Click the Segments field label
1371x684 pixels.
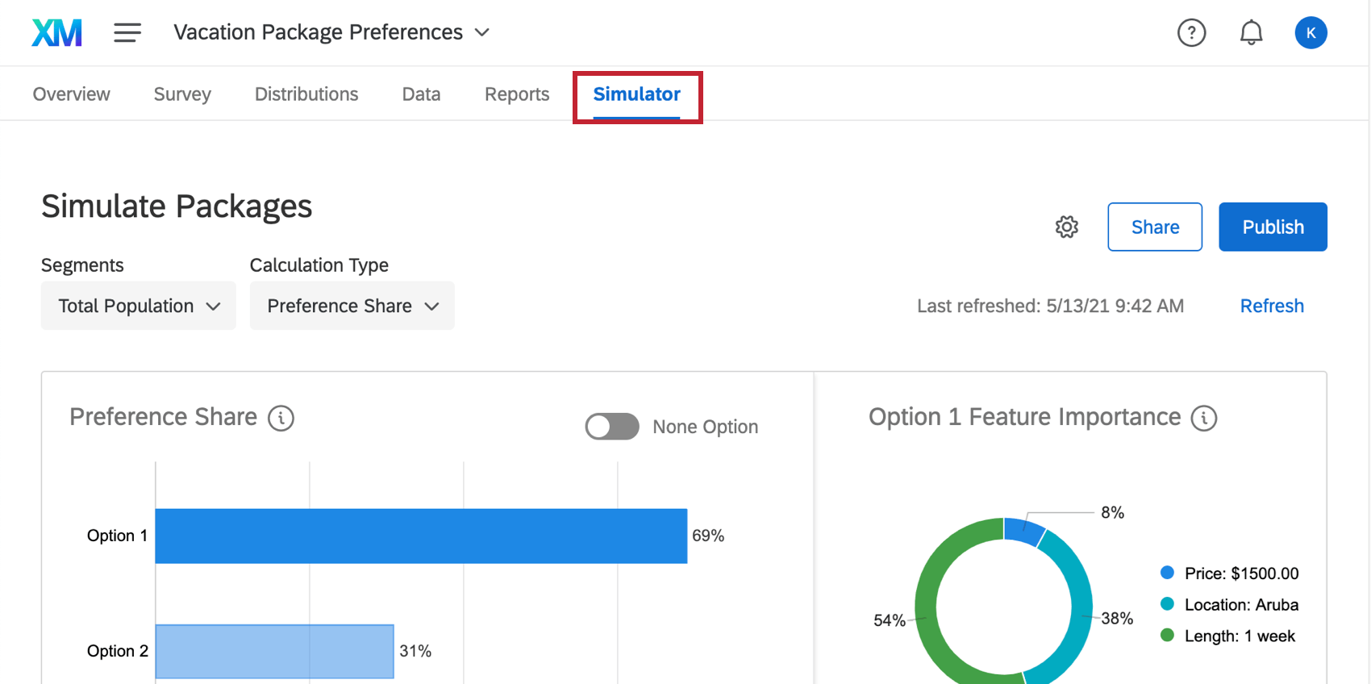[82, 265]
